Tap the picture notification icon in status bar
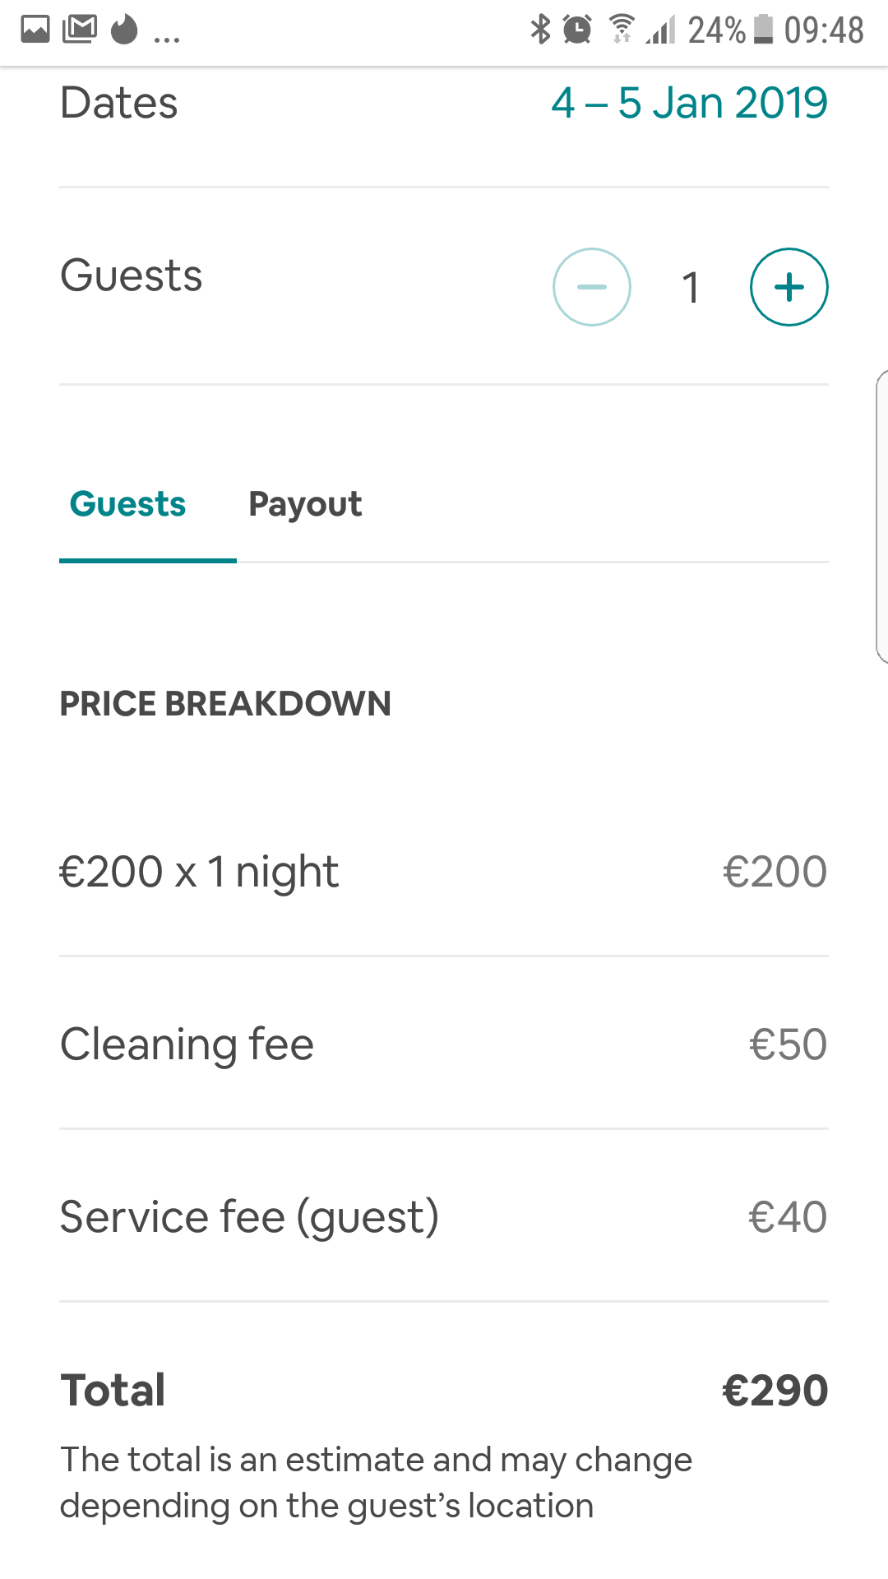Screen dimensions: 888x1579 point(35,30)
